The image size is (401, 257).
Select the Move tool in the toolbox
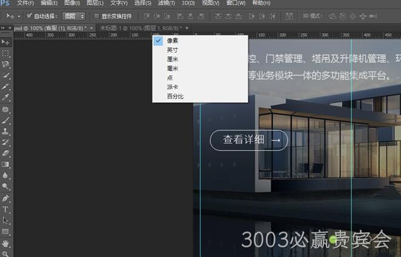(x=5, y=42)
